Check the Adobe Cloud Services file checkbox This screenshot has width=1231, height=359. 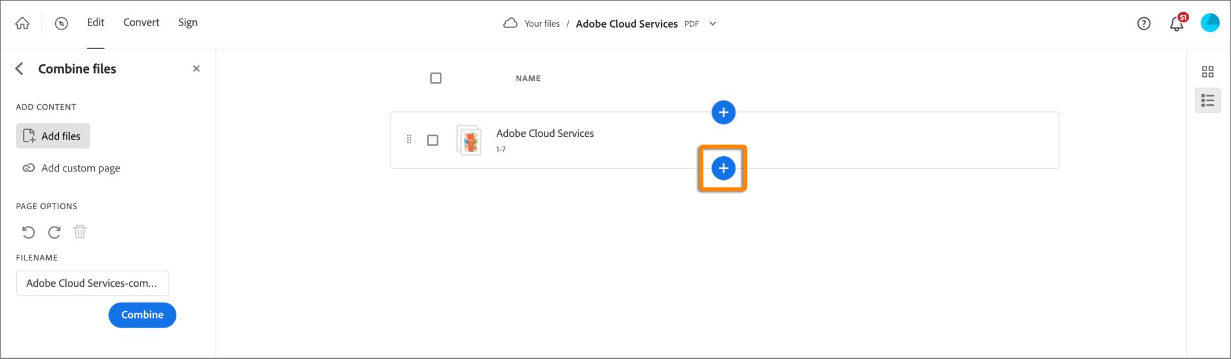pos(433,140)
